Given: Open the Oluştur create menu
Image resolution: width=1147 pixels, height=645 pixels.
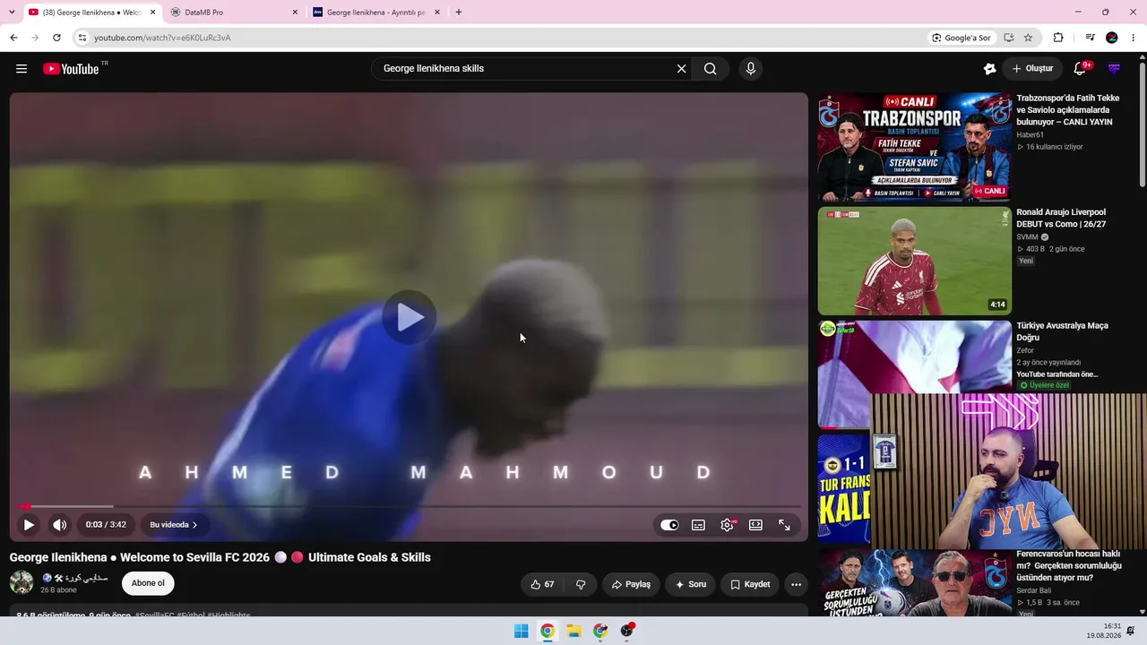Looking at the screenshot, I should point(1032,69).
